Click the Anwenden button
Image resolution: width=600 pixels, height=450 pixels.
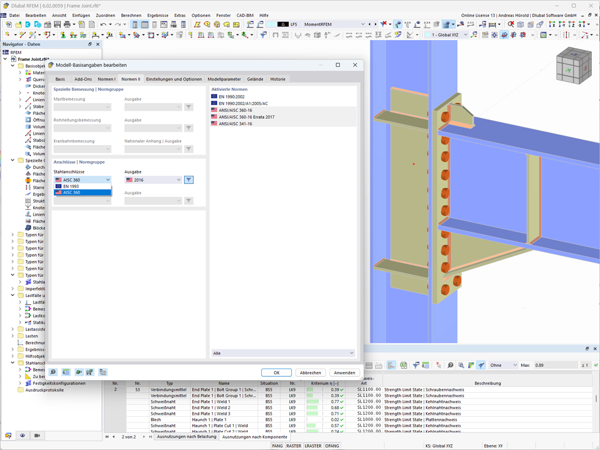[345, 373]
